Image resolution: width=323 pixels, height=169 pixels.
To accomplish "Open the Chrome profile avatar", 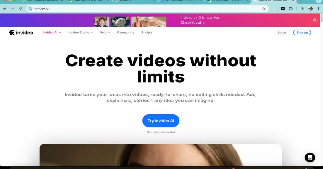I will tap(310, 8).
